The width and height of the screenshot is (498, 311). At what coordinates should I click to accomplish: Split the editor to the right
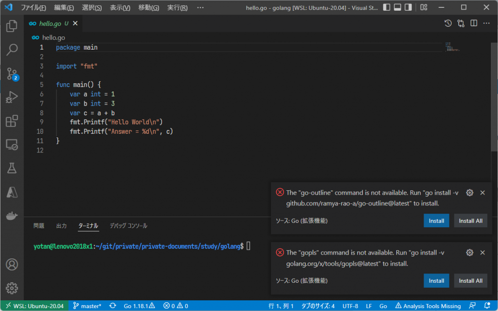tap(474, 23)
